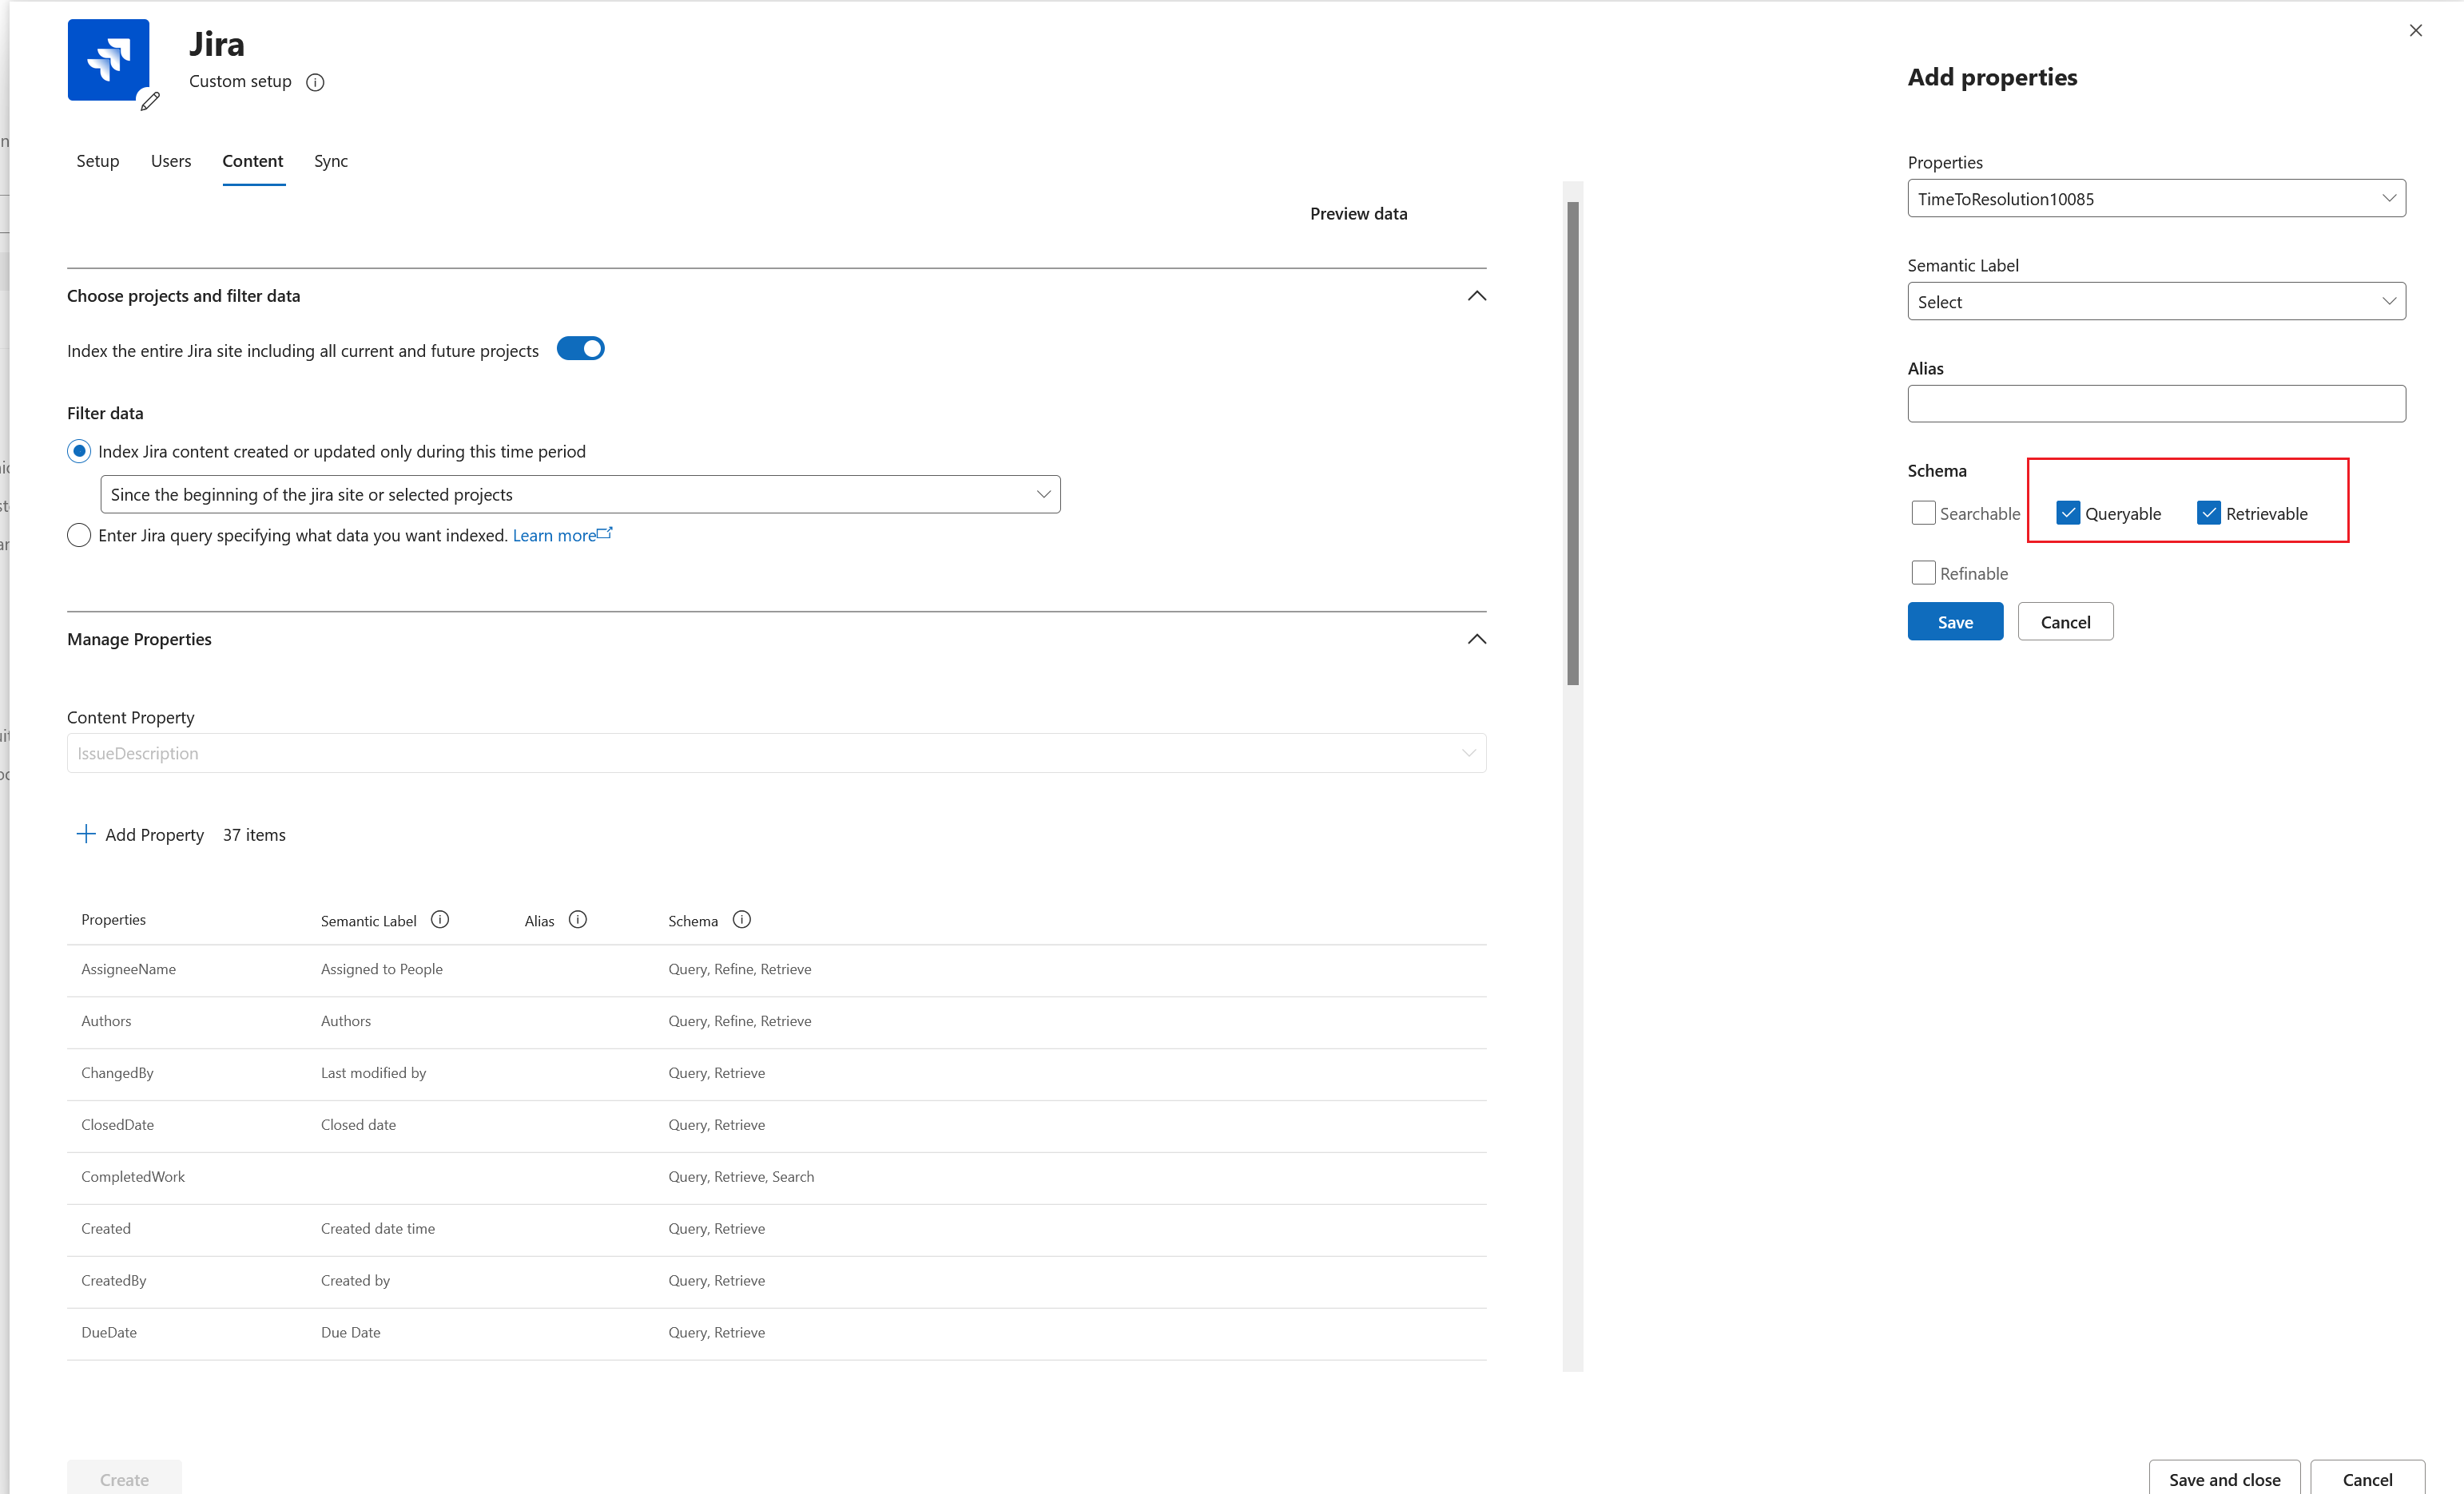The width and height of the screenshot is (2464, 1494).
Task: Check the Refinable checkbox
Action: [x=1923, y=573]
